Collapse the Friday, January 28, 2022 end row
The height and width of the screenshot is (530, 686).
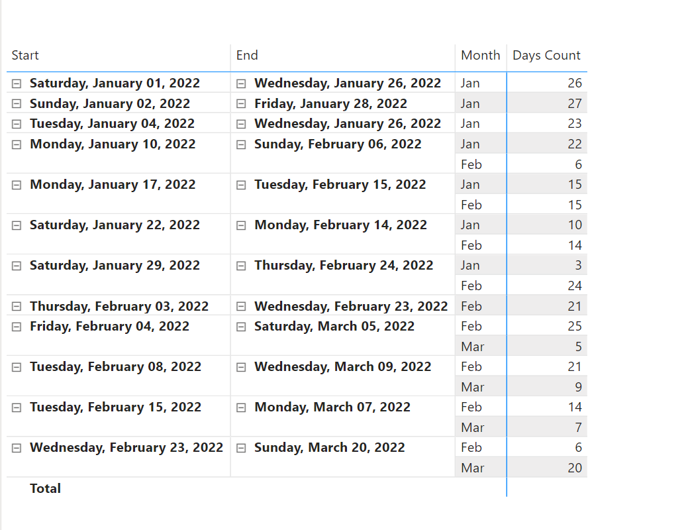click(241, 104)
